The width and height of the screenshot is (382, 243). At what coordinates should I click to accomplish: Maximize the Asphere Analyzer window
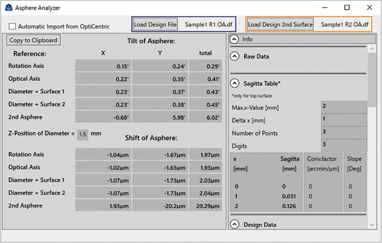(x=346, y=8)
